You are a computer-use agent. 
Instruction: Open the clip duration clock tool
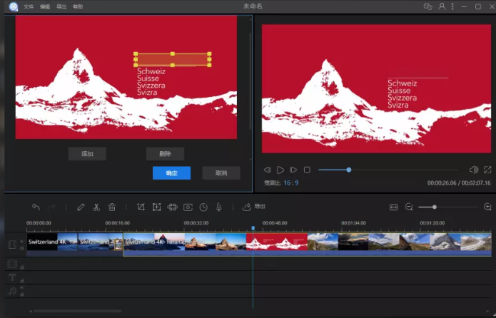click(x=203, y=207)
